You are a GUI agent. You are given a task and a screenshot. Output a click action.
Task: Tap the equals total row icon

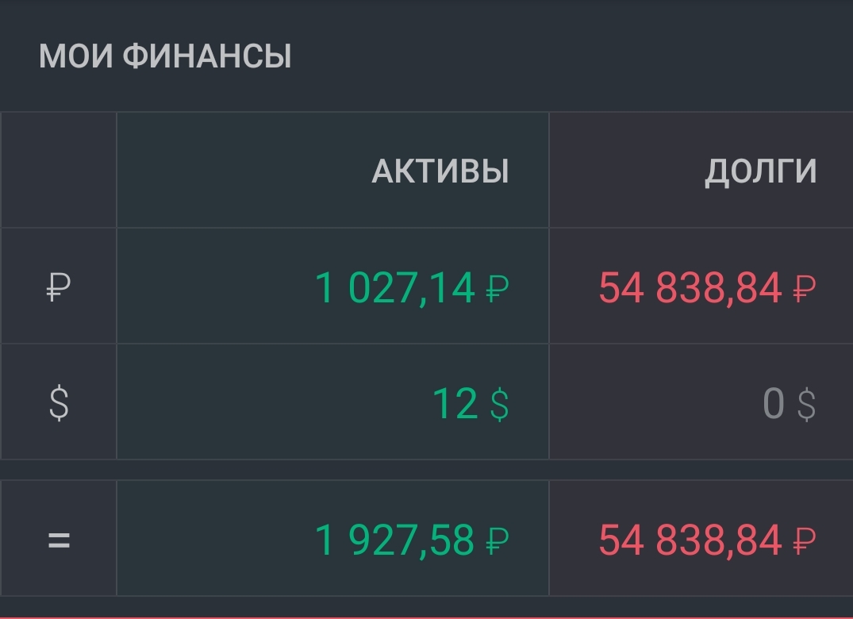59,540
